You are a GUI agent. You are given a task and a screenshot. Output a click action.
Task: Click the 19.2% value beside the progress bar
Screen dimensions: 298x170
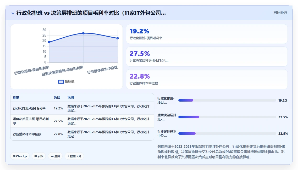[x=283, y=101]
